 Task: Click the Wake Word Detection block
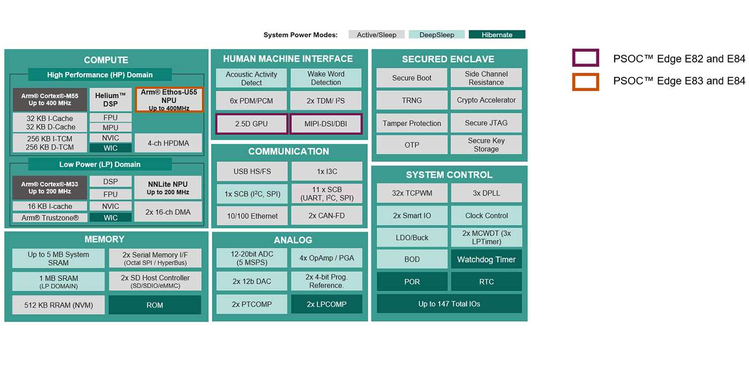[x=326, y=78]
